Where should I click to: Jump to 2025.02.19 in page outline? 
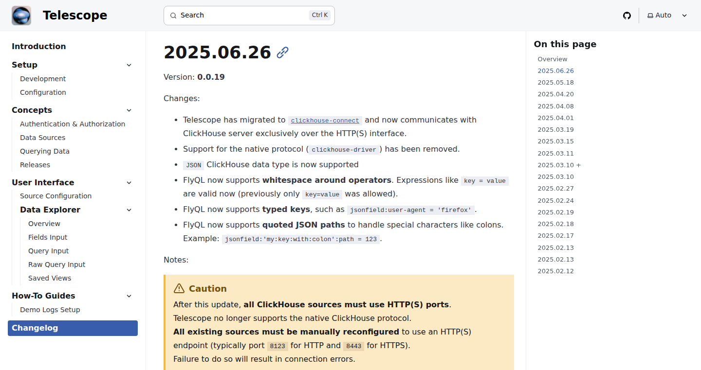[x=555, y=212]
